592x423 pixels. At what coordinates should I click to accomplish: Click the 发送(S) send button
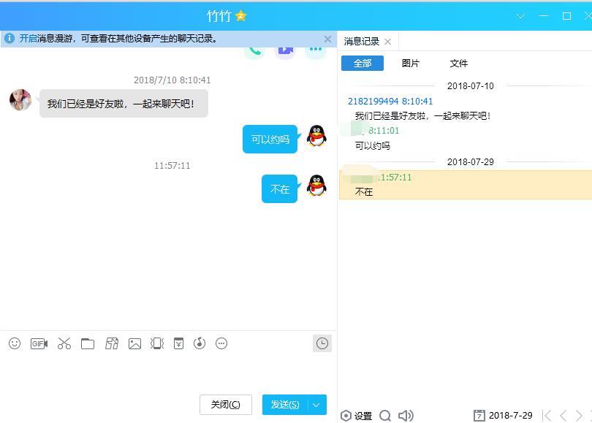tap(285, 405)
